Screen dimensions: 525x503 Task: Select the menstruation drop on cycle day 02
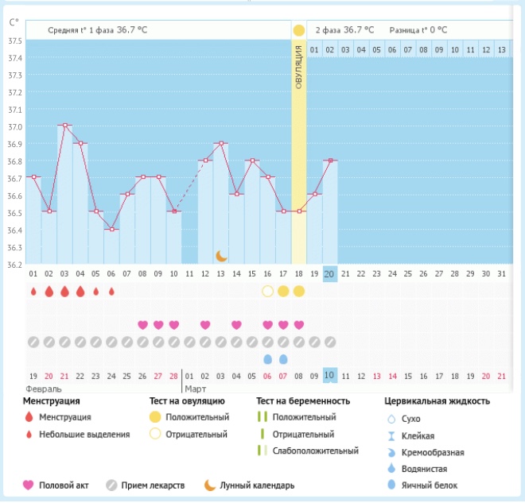coord(49,291)
